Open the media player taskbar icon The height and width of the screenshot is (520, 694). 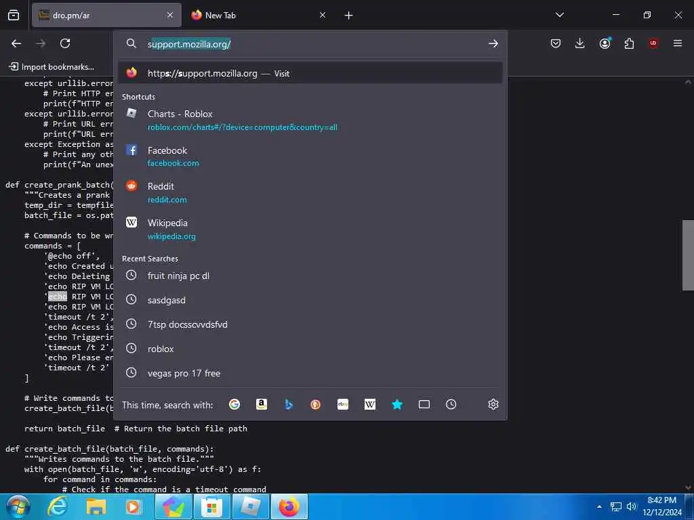click(134, 506)
